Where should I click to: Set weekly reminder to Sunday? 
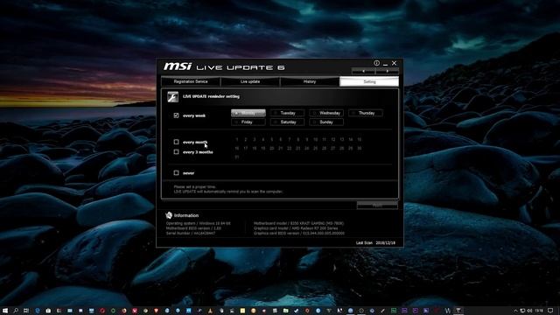(326, 122)
